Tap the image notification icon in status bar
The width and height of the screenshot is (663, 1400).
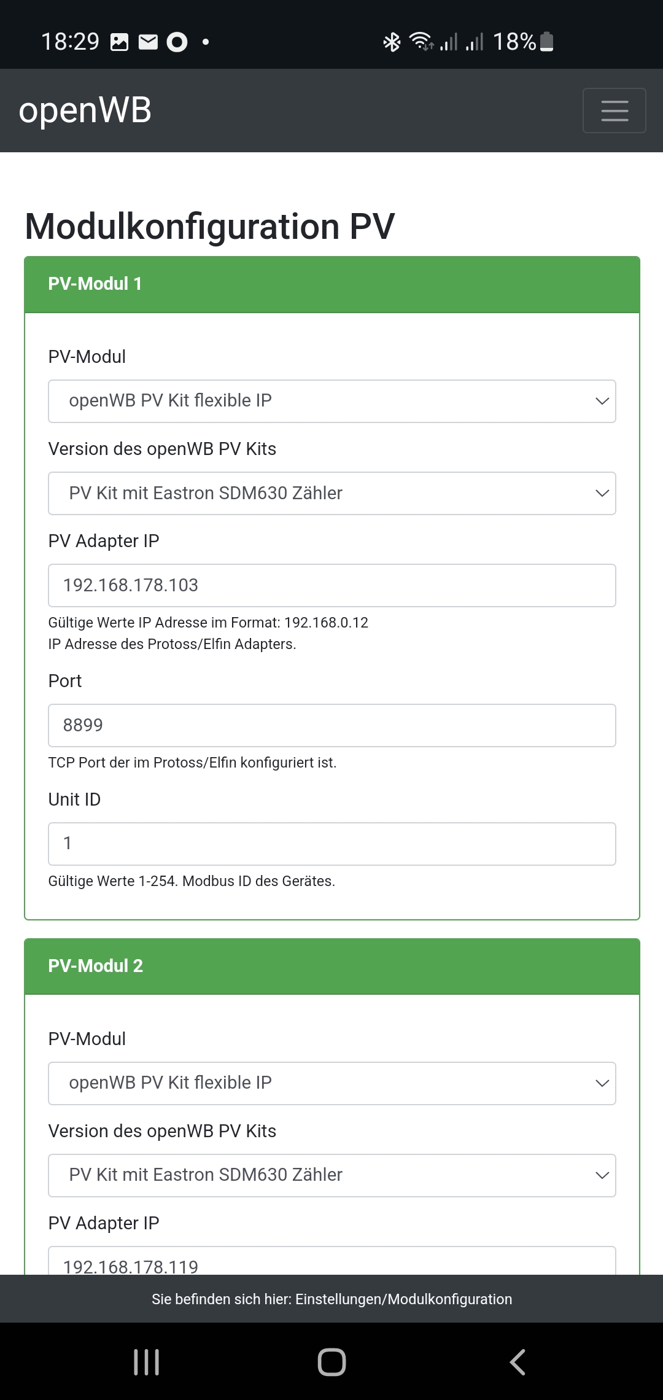click(119, 42)
